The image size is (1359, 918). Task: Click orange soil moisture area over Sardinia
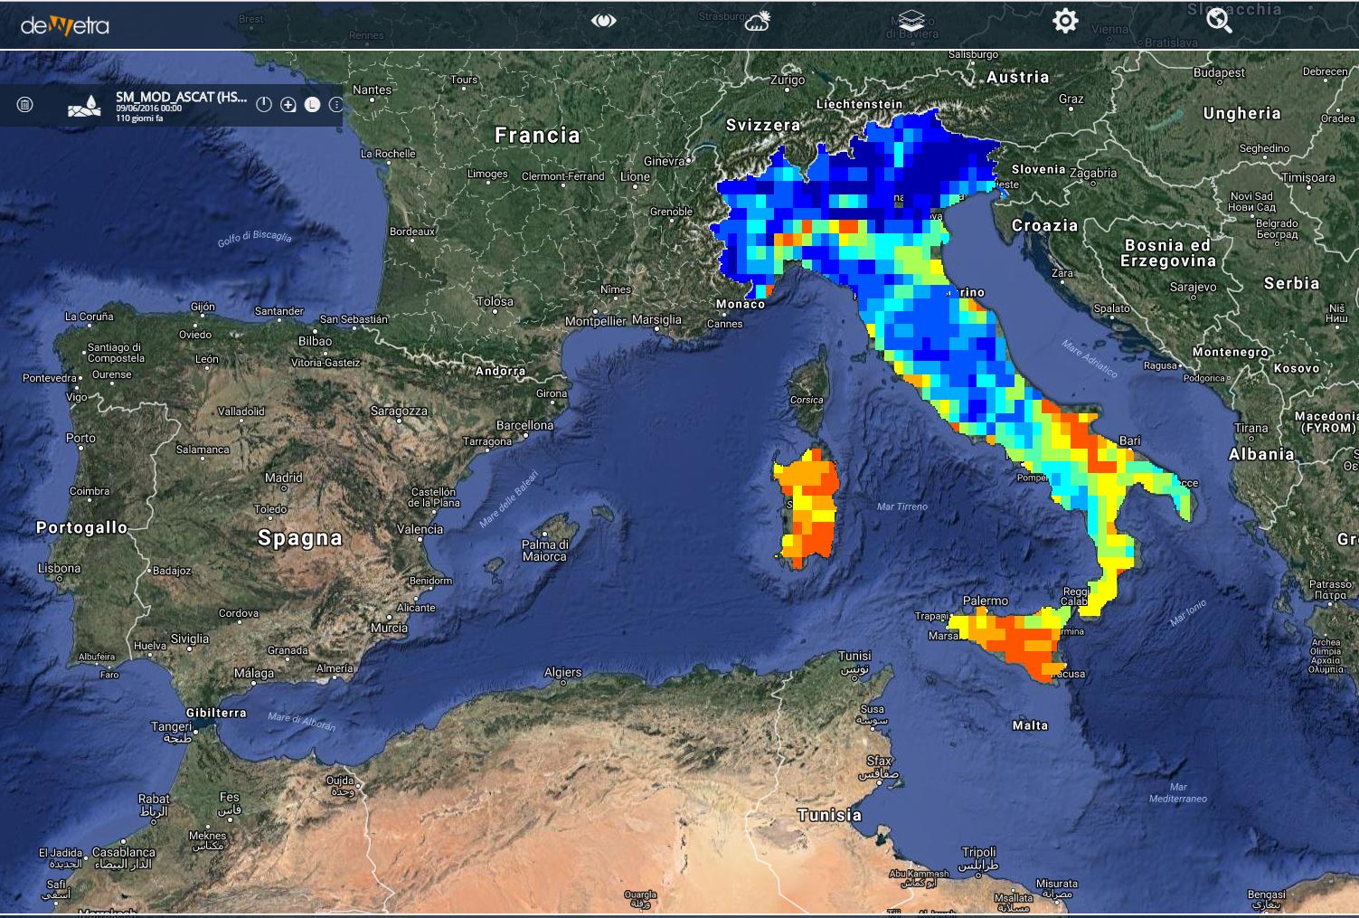click(x=807, y=506)
